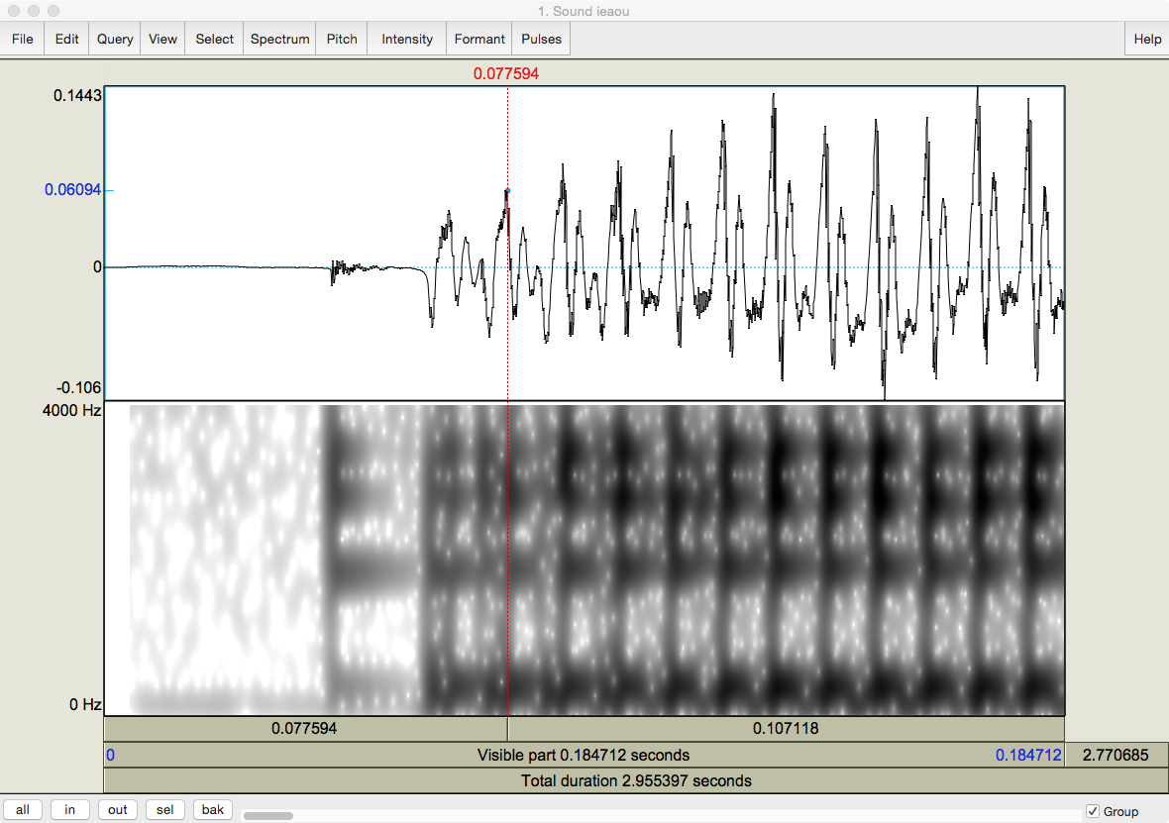Click the 0.1443 maximum amplitude label
1169x823 pixels.
click(77, 95)
